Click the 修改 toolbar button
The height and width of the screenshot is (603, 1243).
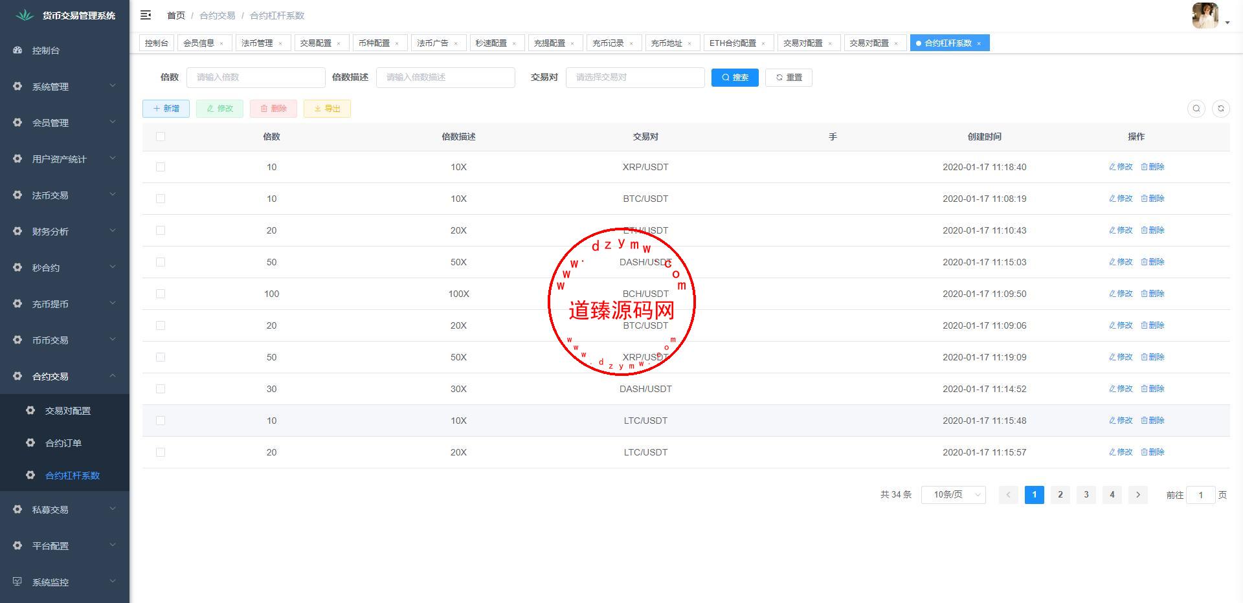pyautogui.click(x=219, y=109)
